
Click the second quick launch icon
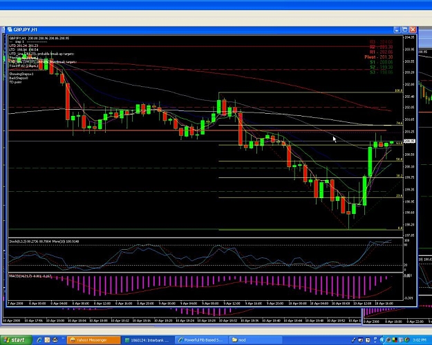[47, 340]
